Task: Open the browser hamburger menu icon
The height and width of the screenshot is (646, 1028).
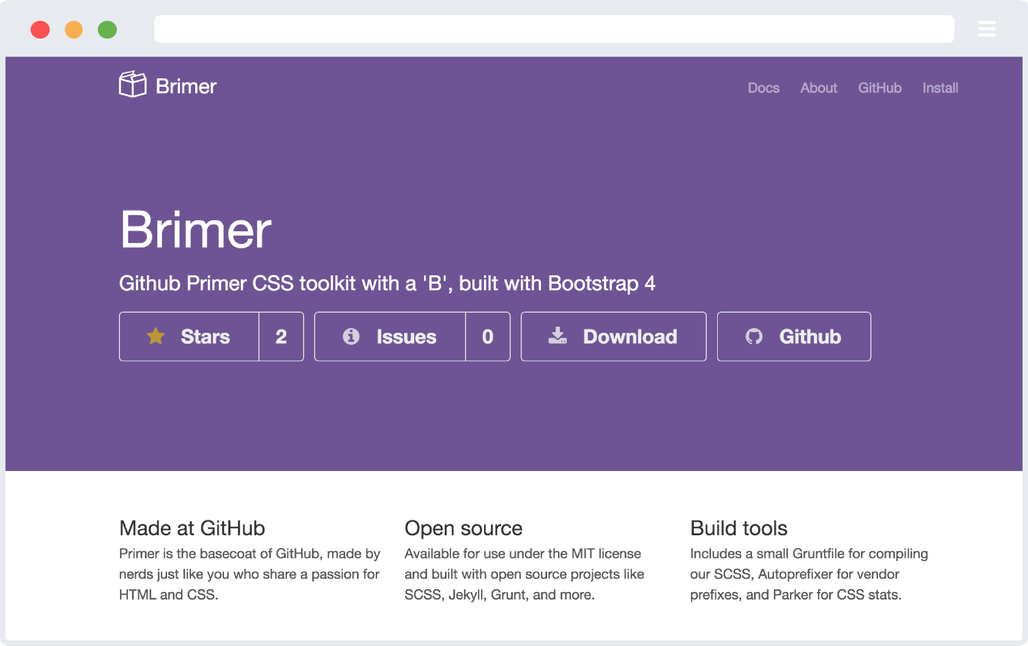Action: point(986,29)
